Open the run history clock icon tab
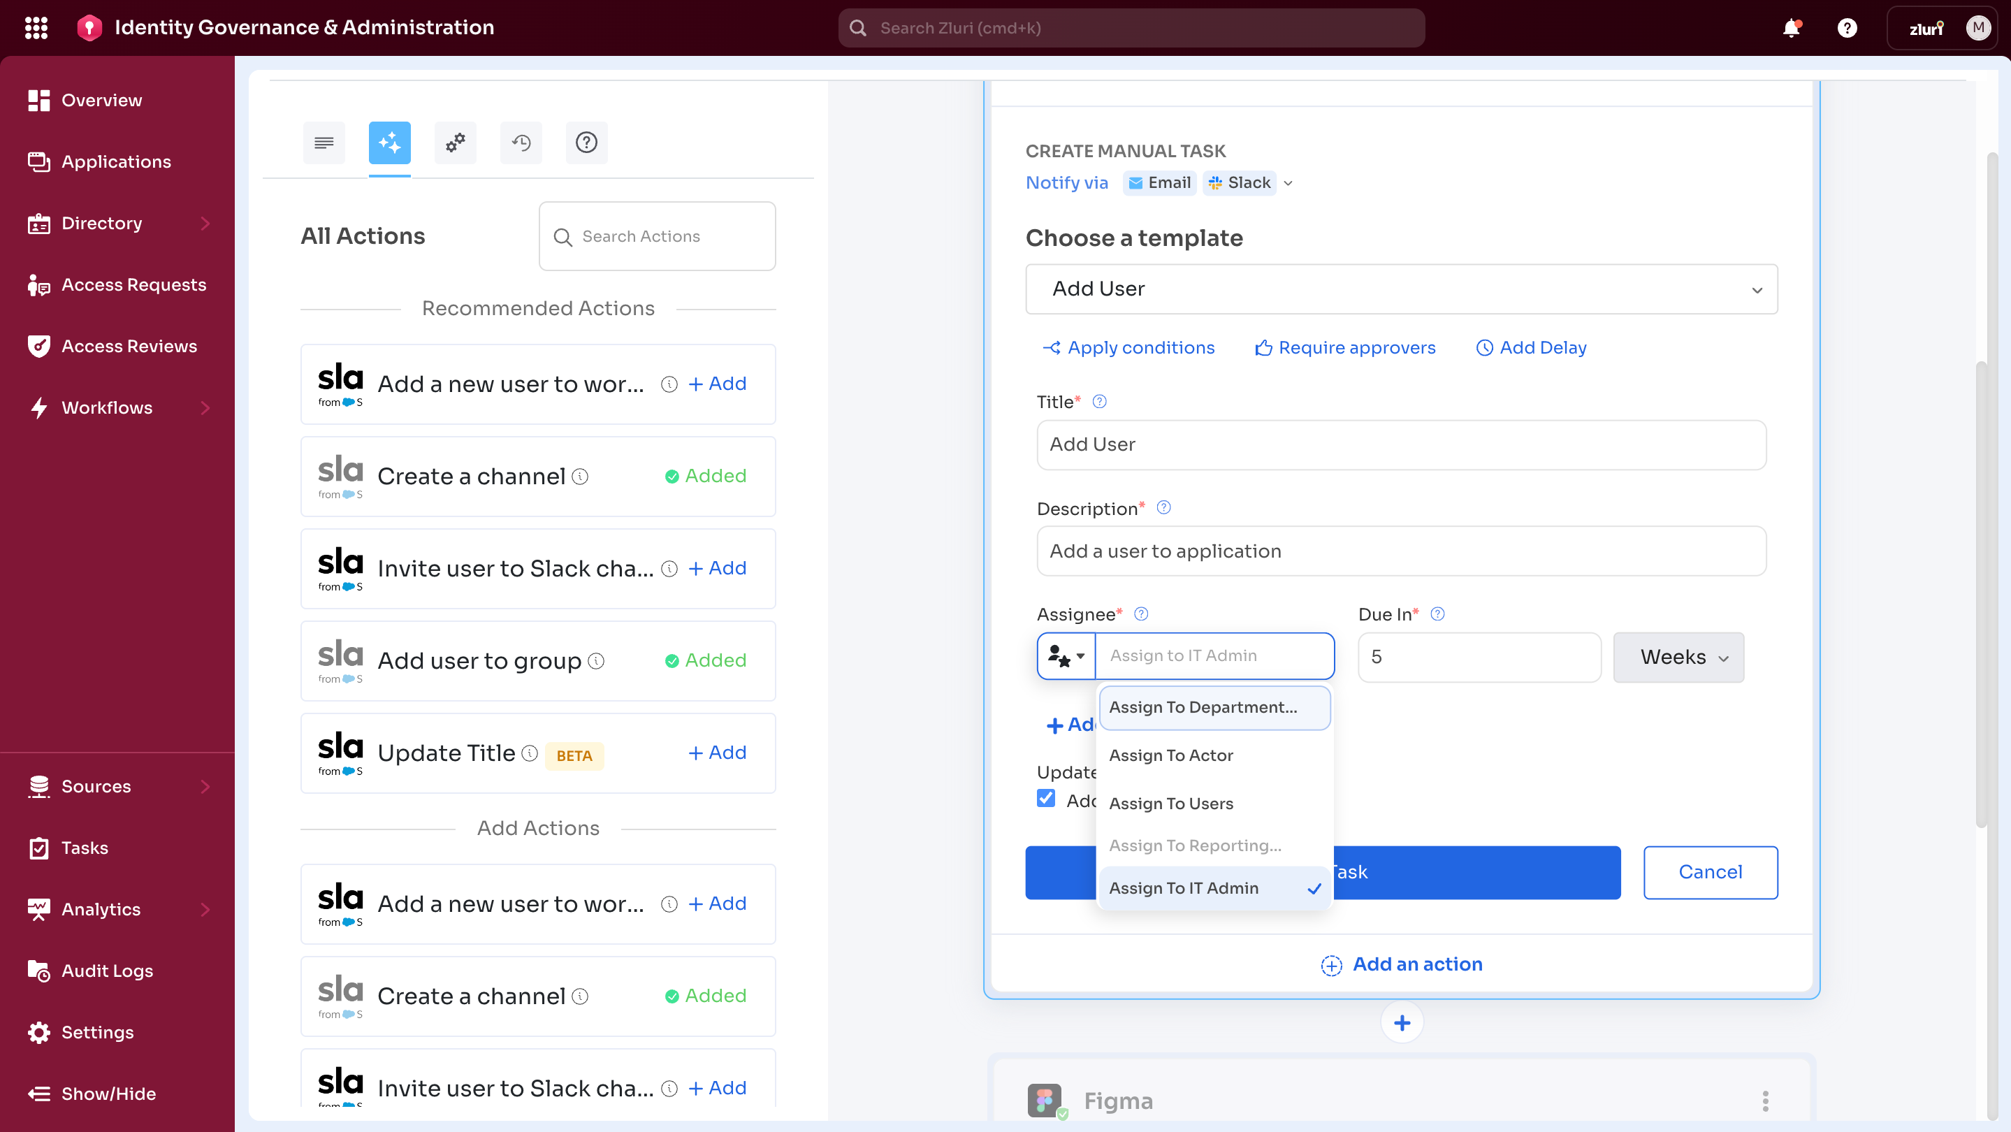The image size is (2011, 1132). pos(521,142)
